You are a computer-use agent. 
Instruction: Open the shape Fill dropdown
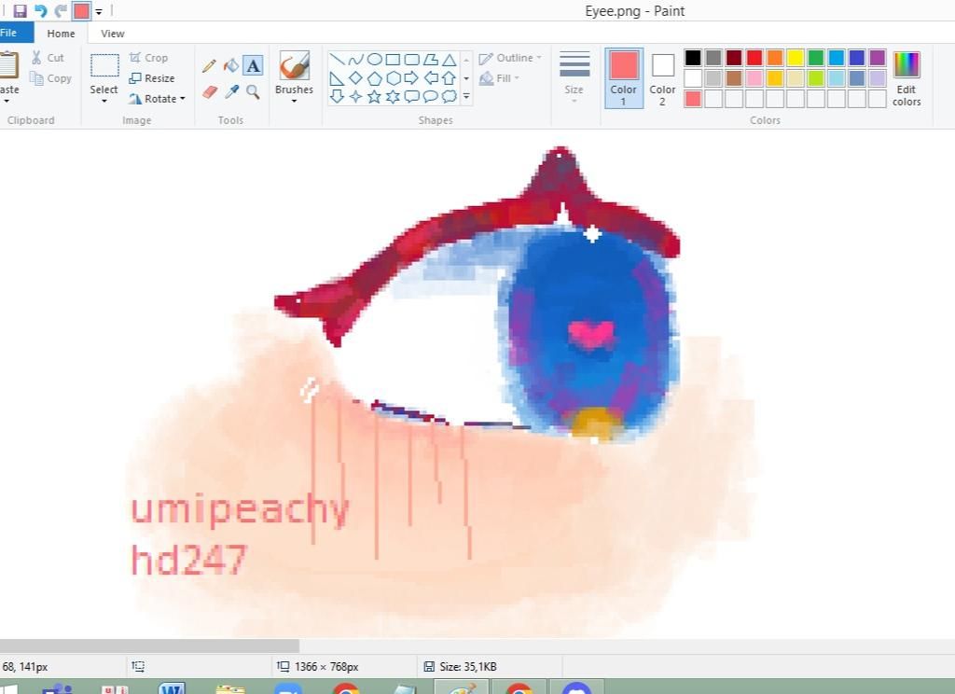point(499,78)
